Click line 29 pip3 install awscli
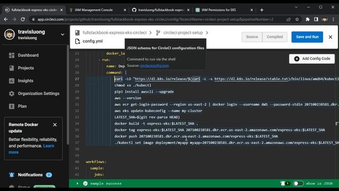The height and width of the screenshot is (191, 339). 144,92
